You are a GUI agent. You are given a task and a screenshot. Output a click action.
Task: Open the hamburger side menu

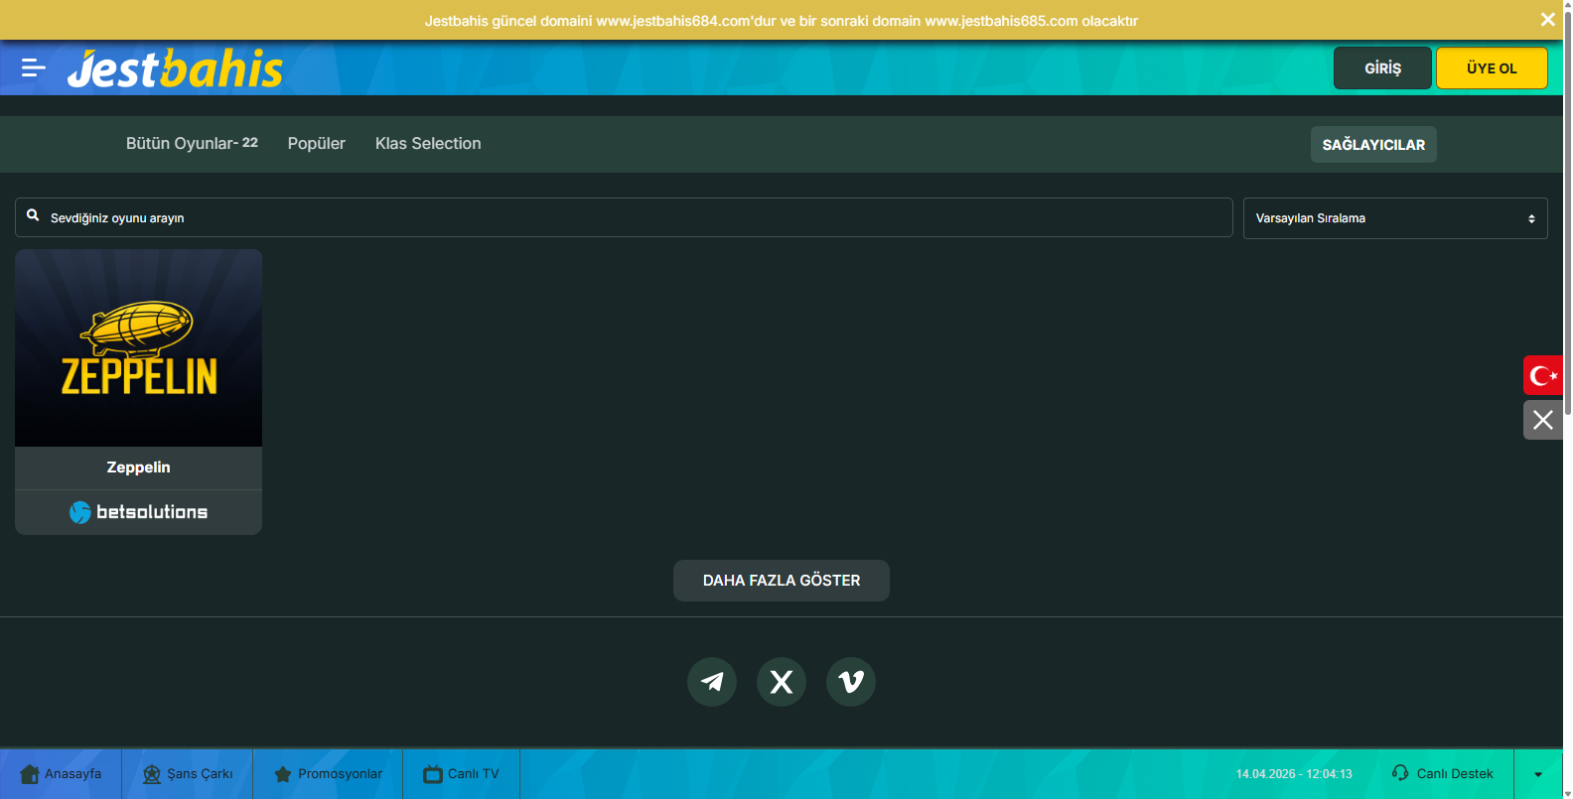pos(34,67)
